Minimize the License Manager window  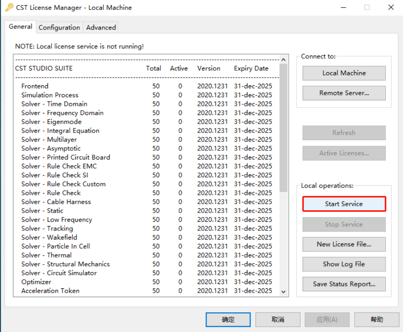344,8
